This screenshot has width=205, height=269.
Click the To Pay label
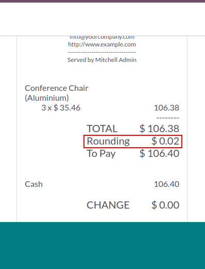[x=101, y=153]
